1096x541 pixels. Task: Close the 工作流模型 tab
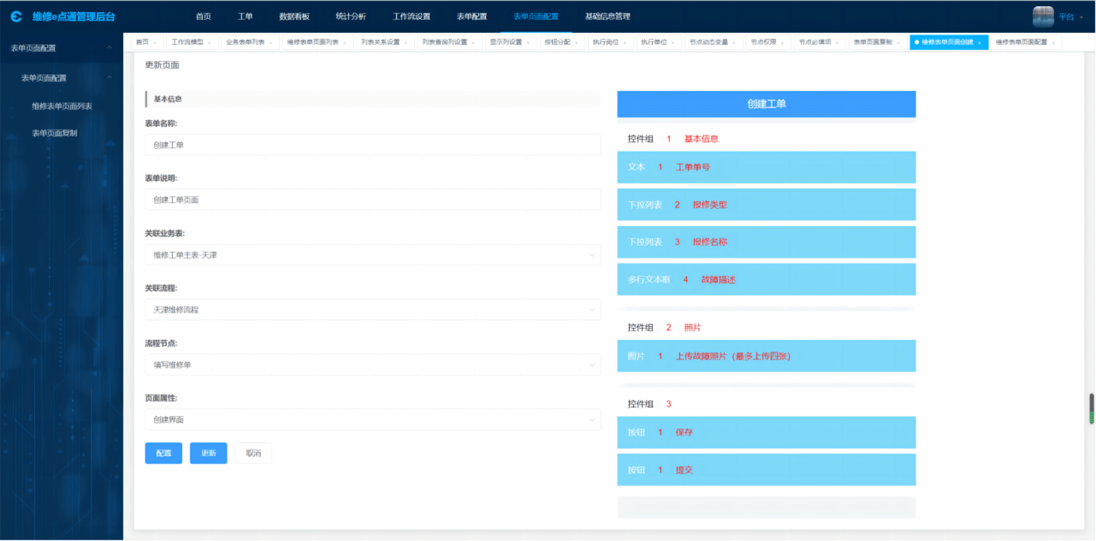coord(209,42)
